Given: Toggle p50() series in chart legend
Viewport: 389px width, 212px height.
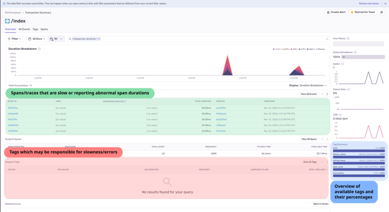Looking at the screenshot, I should pos(311,49).
